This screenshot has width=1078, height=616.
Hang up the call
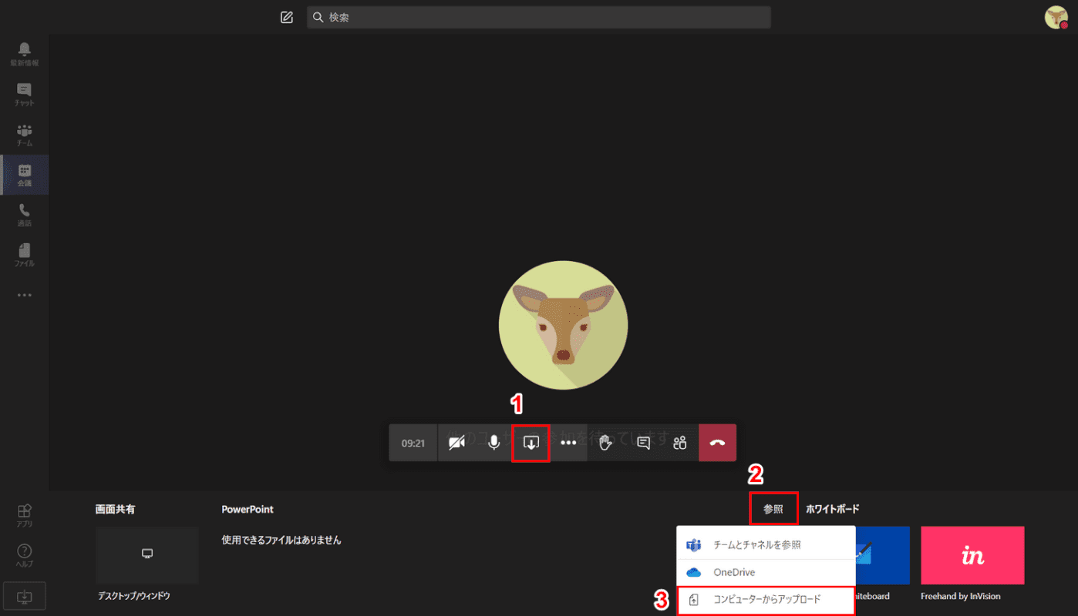point(718,443)
